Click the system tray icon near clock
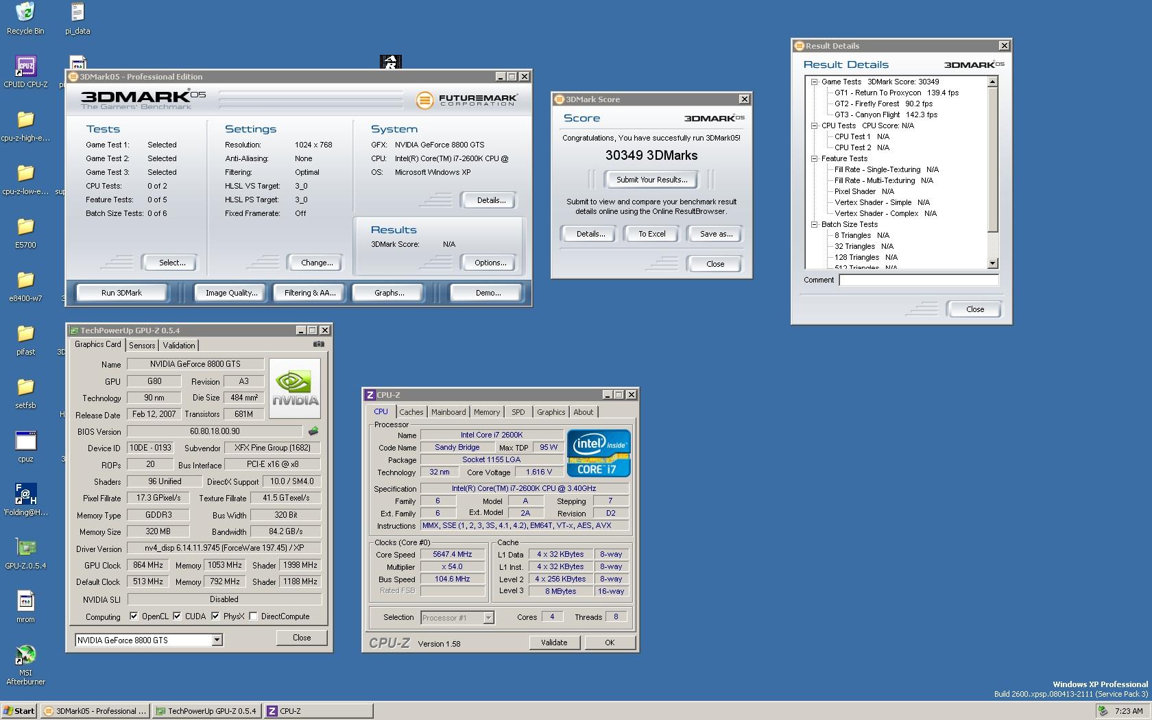The height and width of the screenshot is (720, 1152). pyautogui.click(x=1103, y=711)
